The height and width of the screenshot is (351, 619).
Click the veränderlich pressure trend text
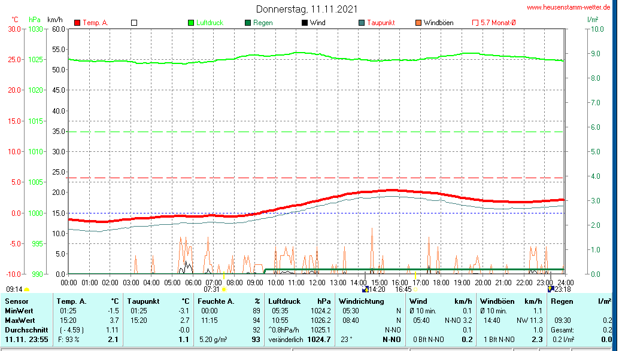(286, 339)
